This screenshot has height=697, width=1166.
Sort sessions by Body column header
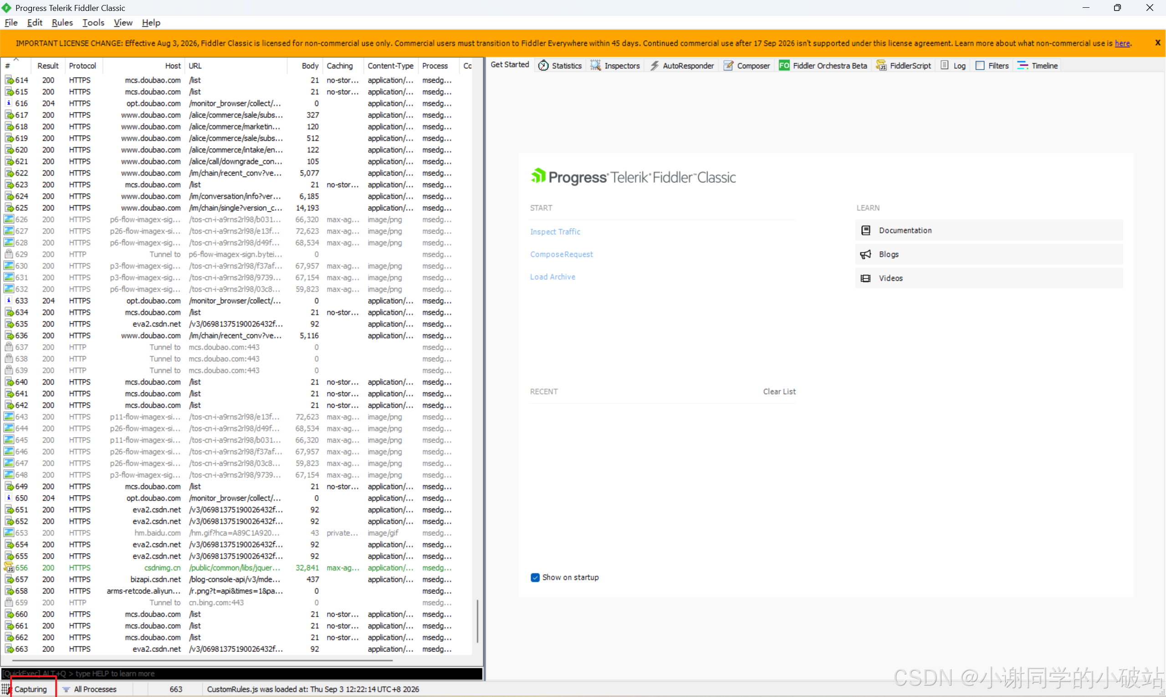coord(305,66)
